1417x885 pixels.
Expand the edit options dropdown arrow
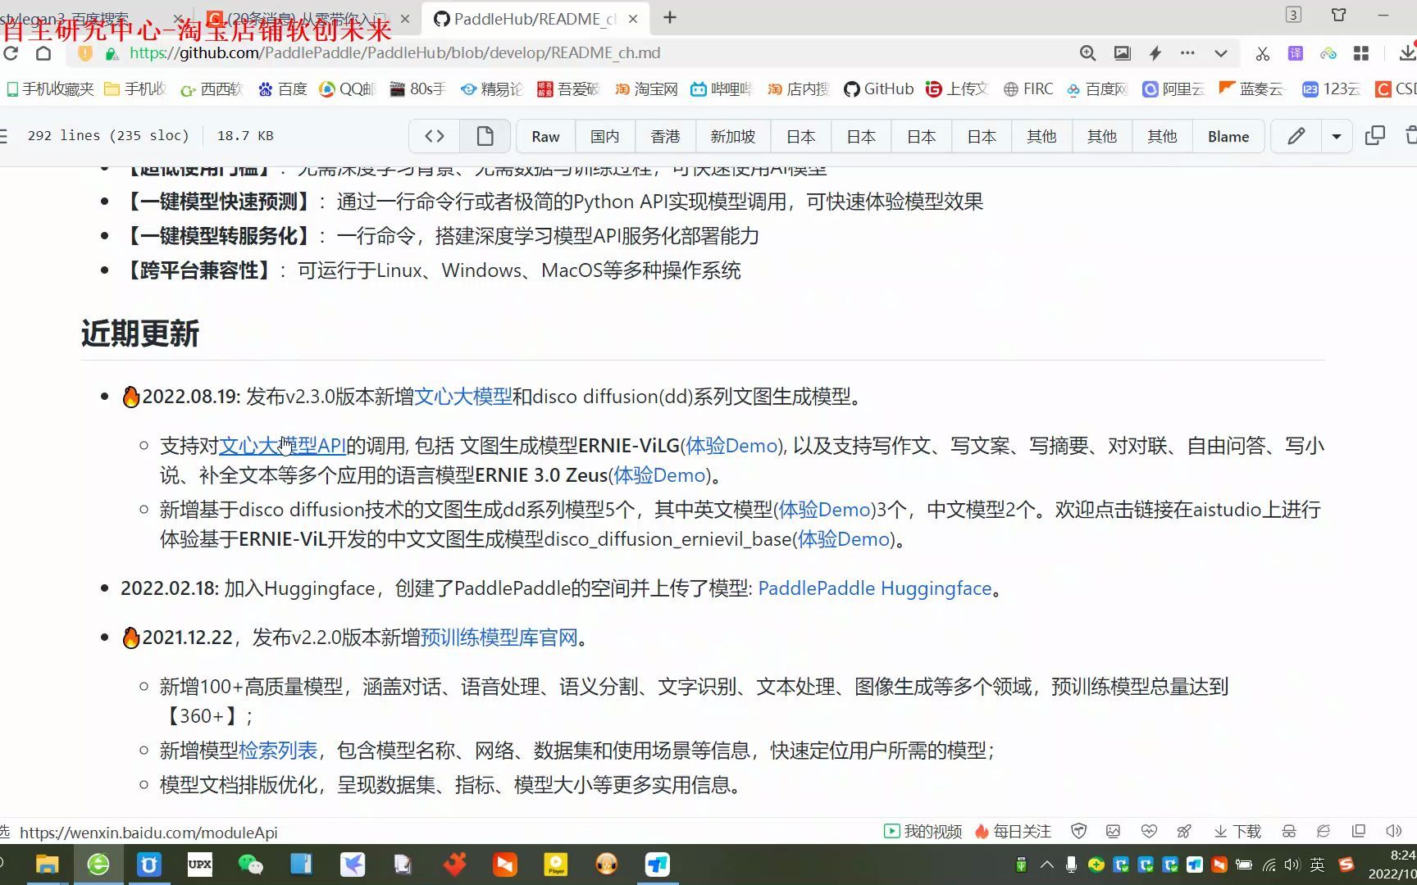coord(1337,136)
